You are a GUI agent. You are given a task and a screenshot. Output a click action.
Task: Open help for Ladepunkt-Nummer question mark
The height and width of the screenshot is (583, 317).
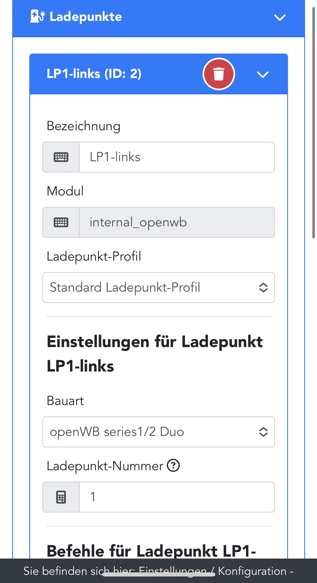click(x=173, y=465)
